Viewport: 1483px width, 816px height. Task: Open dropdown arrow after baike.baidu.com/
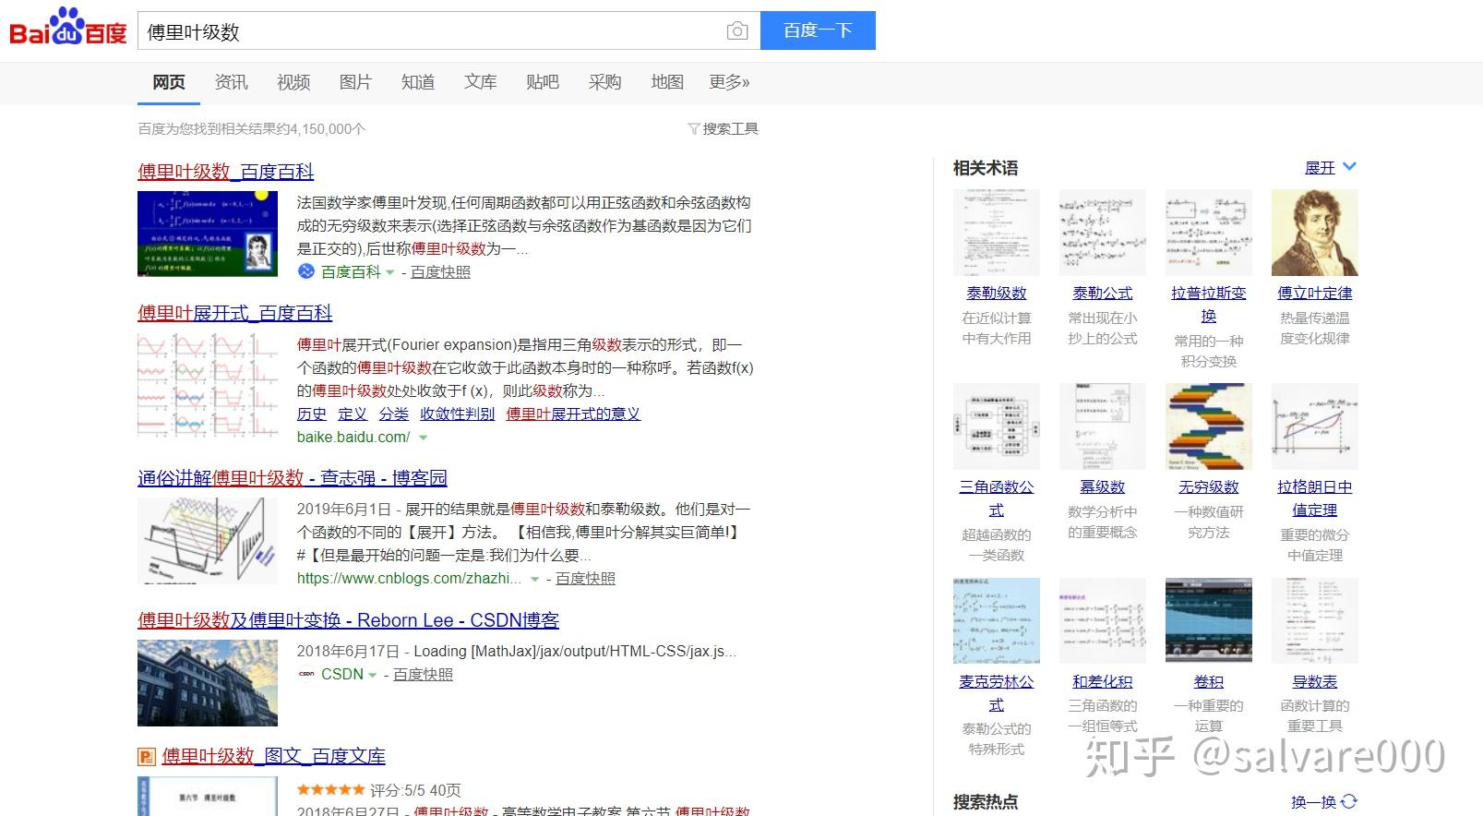(x=424, y=438)
